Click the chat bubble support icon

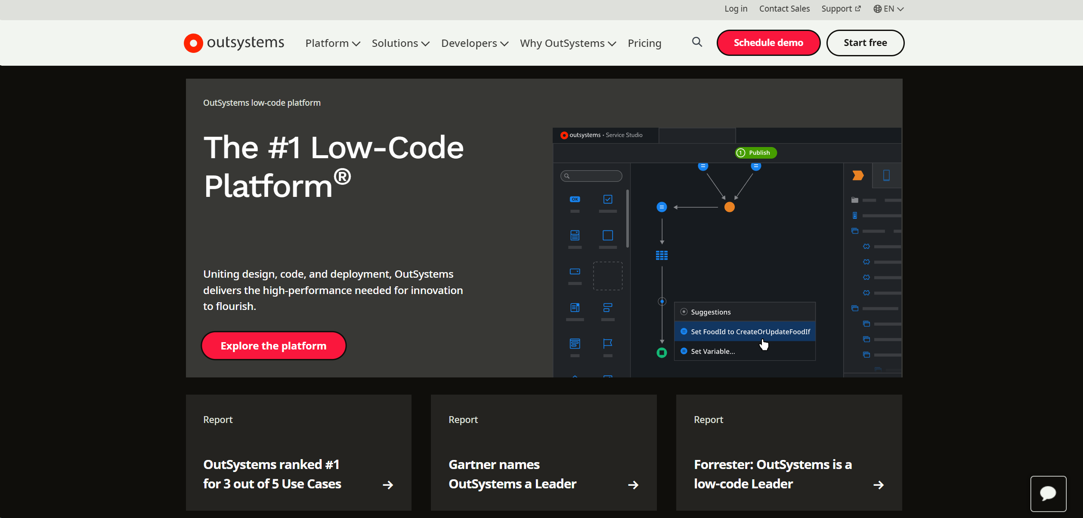[x=1047, y=492]
